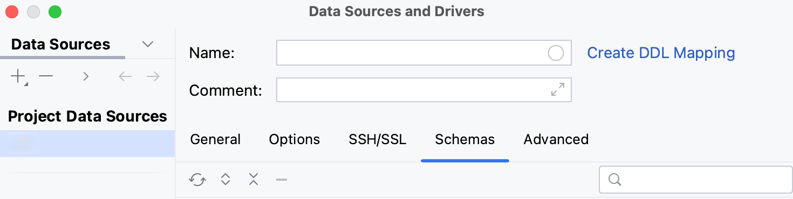The height and width of the screenshot is (199, 793).
Task: Go forward with right arrow icon
Action: [x=153, y=77]
